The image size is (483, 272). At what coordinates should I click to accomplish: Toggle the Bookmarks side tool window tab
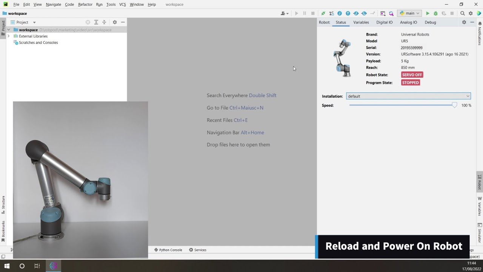(x=3, y=231)
